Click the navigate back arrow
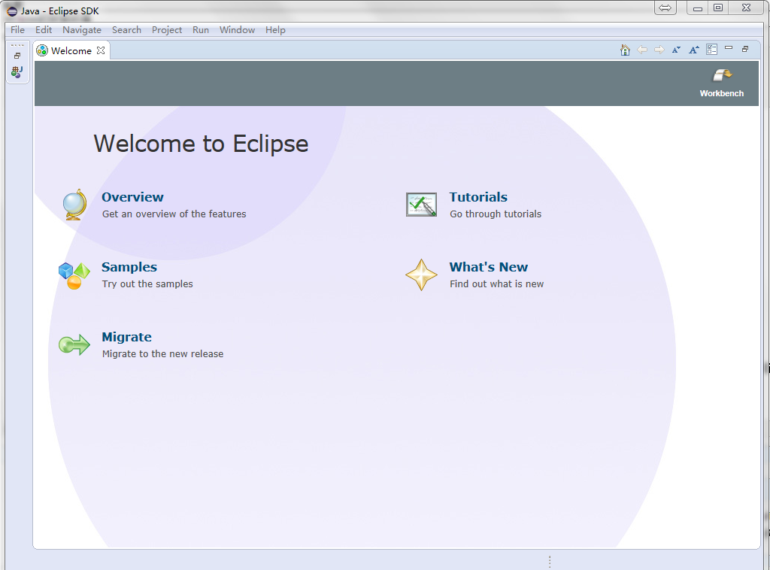 click(642, 50)
